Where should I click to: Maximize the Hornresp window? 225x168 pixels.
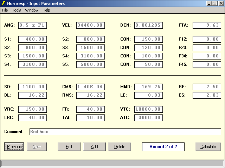tap(215, 3)
